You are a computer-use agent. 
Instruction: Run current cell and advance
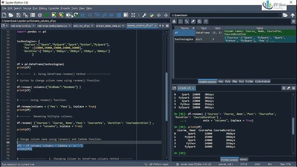point(61,15)
